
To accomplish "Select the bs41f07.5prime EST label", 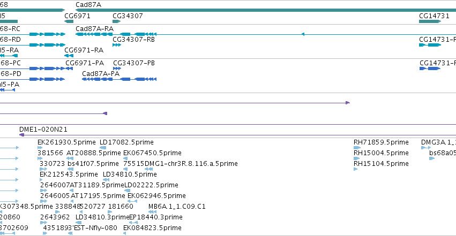I will coord(93,164).
